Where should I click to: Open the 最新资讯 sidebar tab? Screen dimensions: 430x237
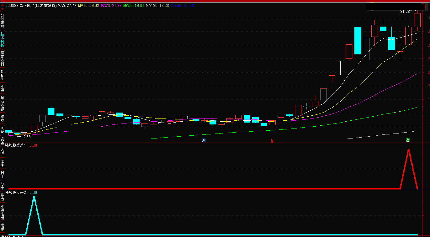click(x=3, y=103)
